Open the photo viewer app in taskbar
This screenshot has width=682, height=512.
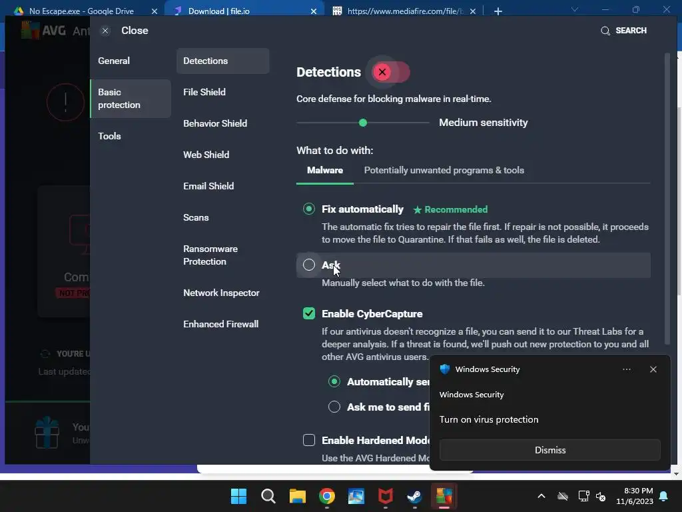click(356, 496)
